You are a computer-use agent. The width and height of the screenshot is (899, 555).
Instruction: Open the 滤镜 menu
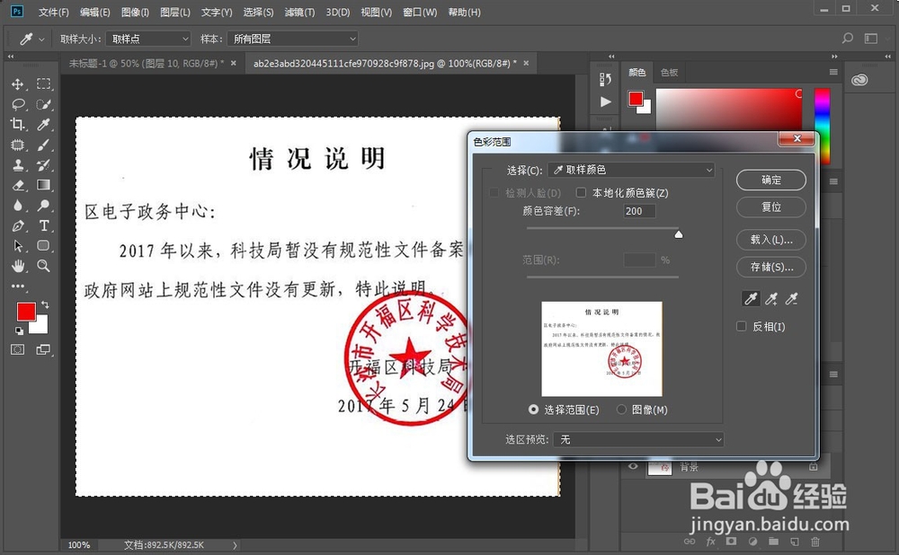pyautogui.click(x=299, y=12)
